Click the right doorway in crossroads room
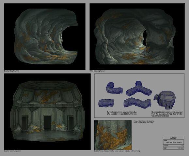The width and height of the screenshot is (189, 156). 70,123
